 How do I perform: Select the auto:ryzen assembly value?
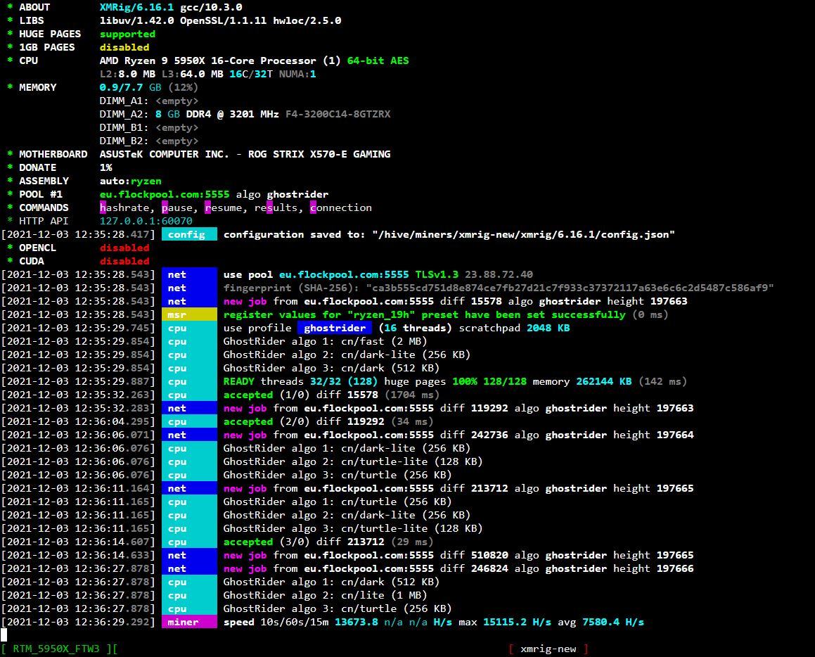point(131,181)
